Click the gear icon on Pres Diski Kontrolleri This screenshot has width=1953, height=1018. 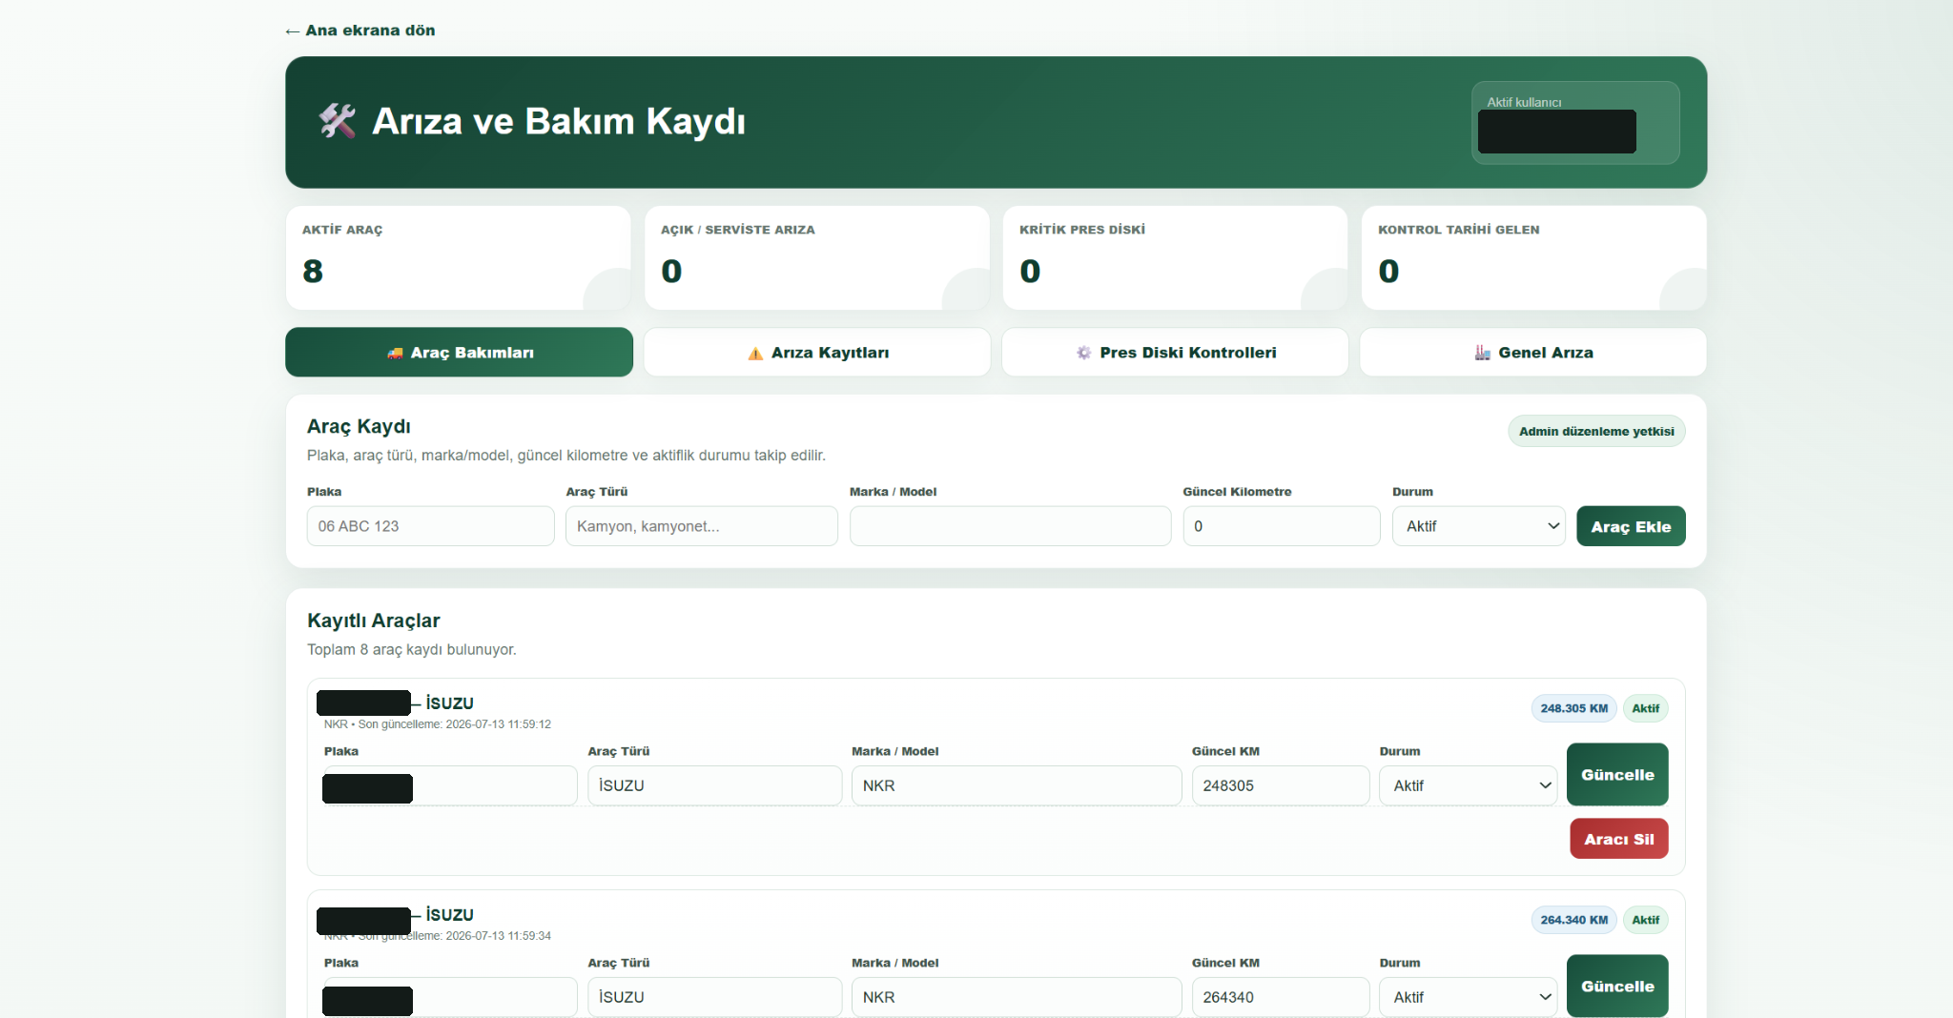pos(1083,353)
